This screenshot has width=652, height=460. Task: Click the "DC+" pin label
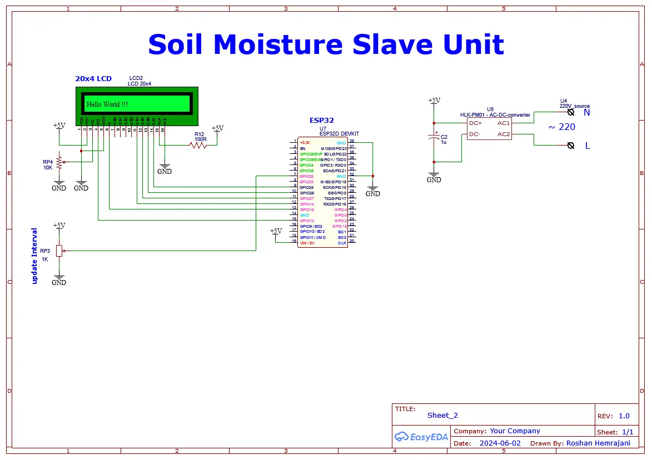[475, 123]
